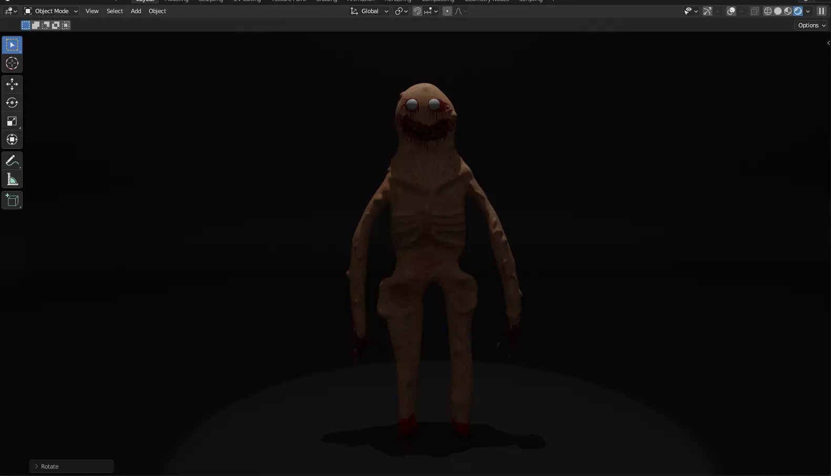The height and width of the screenshot is (476, 831).
Task: Select the 3D Cursor tool
Action: click(x=12, y=63)
